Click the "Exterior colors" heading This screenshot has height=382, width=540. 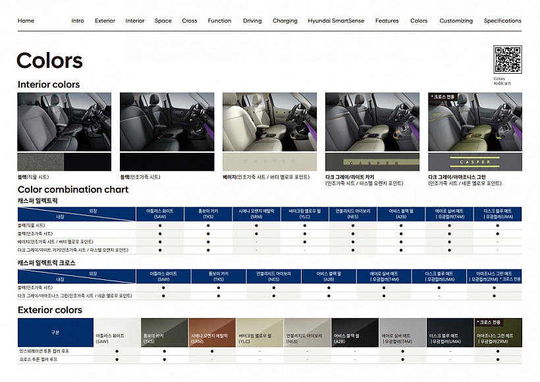coord(50,310)
